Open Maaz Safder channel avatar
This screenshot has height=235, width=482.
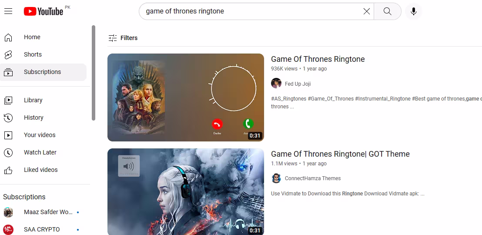pos(8,212)
